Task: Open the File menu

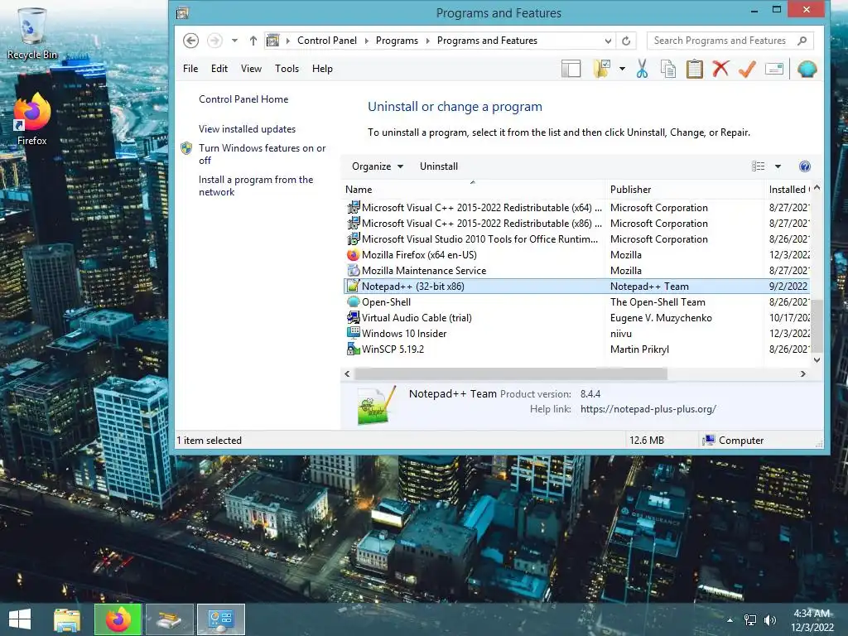Action: tap(190, 69)
